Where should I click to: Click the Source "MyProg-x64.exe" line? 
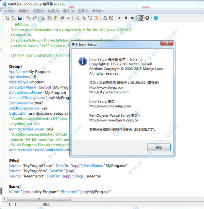pos(68,166)
